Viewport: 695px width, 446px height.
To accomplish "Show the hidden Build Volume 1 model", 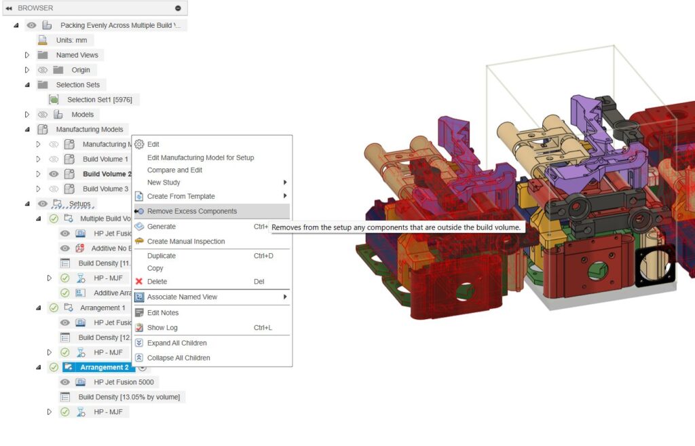I will pyautogui.click(x=54, y=159).
